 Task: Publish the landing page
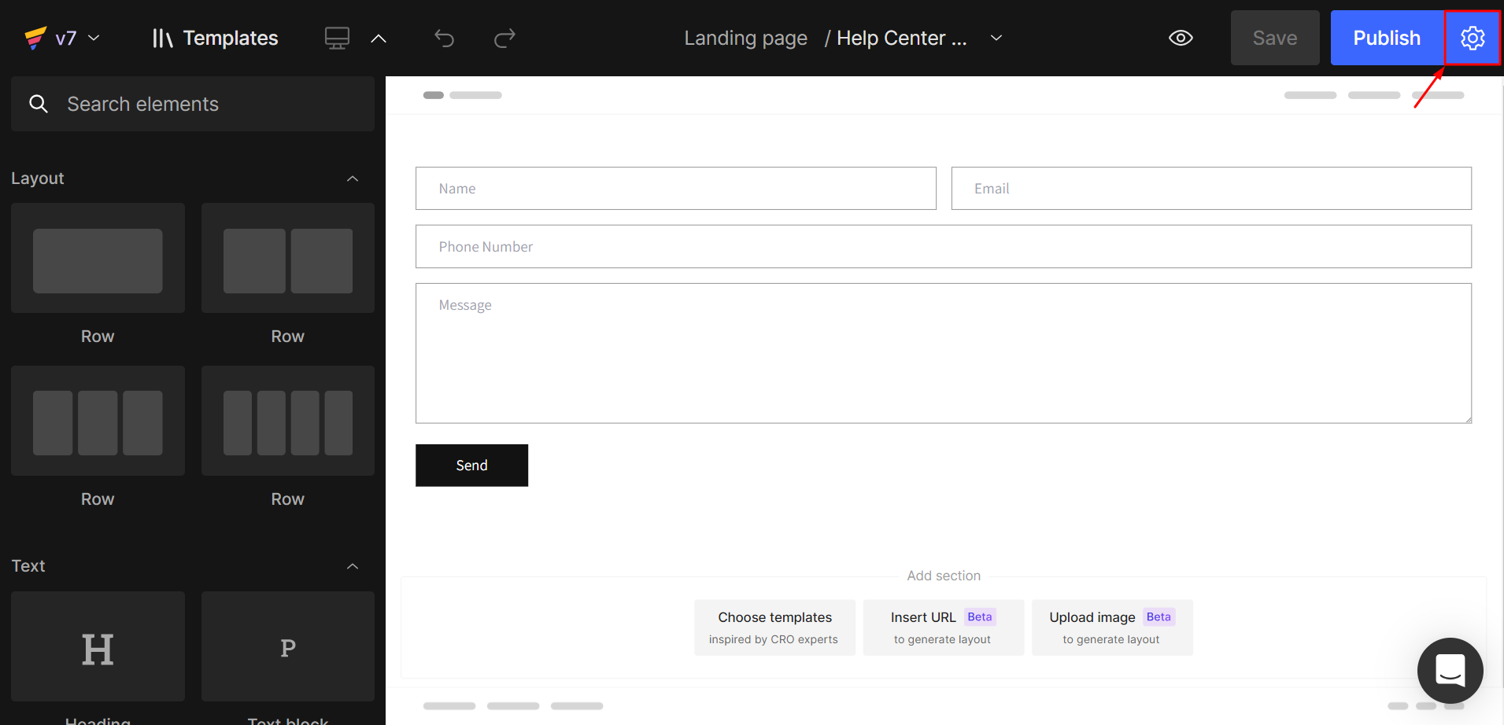[x=1386, y=37]
